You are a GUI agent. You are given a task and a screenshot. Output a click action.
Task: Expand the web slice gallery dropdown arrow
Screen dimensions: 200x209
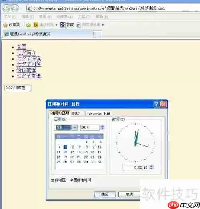[x=103, y=25]
